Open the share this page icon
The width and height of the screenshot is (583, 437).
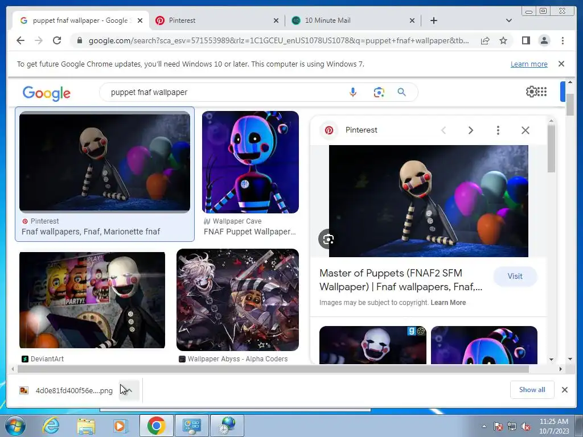point(485,40)
